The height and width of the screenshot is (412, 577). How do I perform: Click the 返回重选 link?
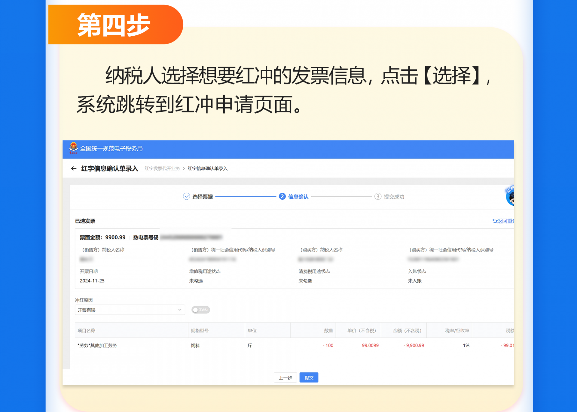pyautogui.click(x=503, y=221)
